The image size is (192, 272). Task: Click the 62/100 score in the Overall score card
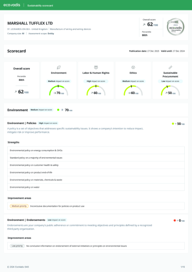[x=23, y=92]
